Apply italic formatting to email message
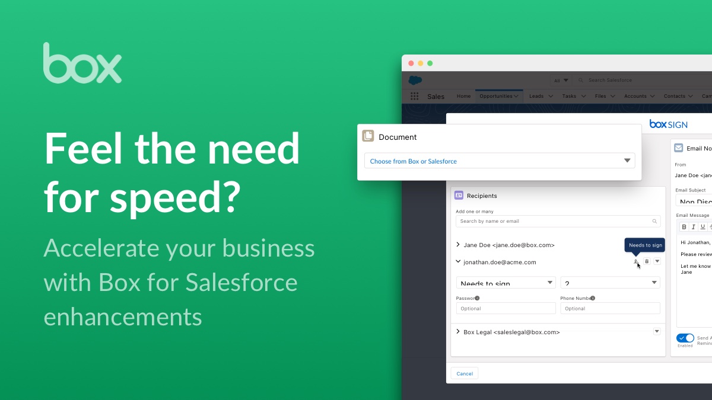Viewport: 712px width, 400px height. pyautogui.click(x=692, y=226)
